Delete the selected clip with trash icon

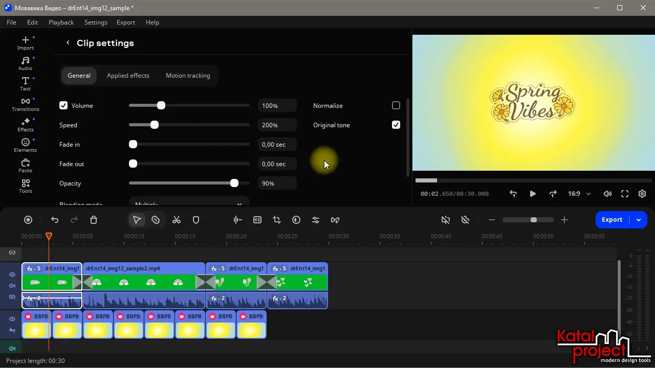pos(94,220)
